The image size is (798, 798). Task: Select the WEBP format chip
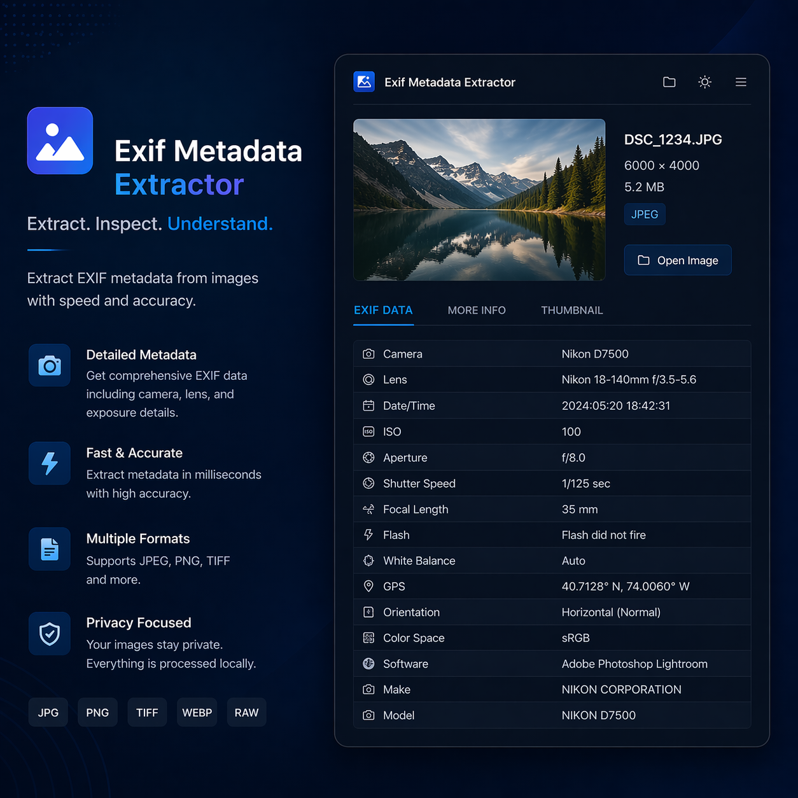[x=197, y=712]
